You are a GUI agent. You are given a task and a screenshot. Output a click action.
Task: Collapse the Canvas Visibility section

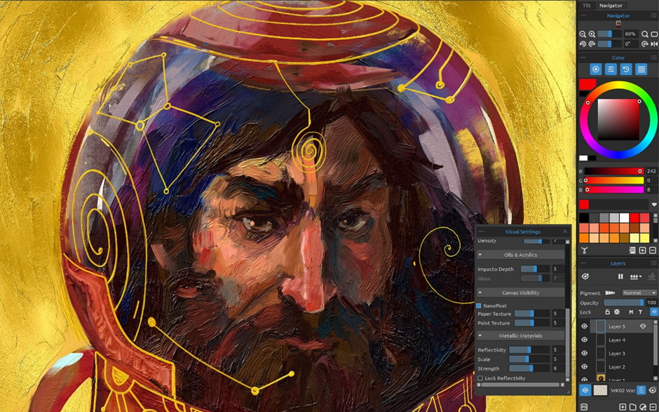(480, 293)
